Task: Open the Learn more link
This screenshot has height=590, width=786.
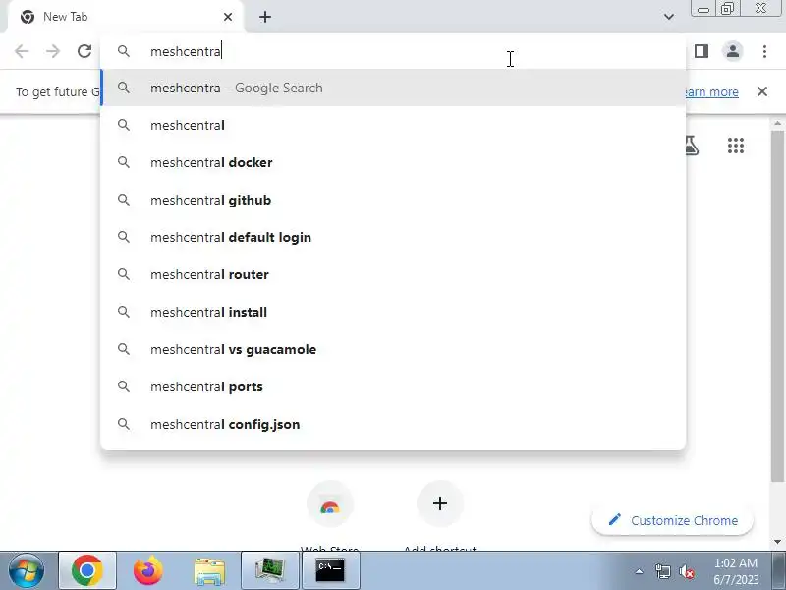Action: tap(711, 92)
